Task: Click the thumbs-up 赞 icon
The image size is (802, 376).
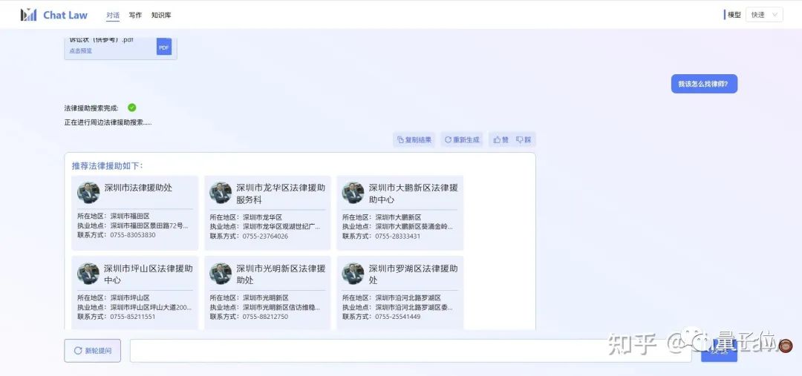Action: 501,139
